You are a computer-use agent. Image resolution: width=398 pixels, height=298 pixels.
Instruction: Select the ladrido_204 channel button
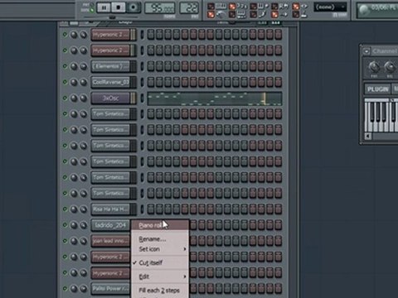click(x=110, y=225)
